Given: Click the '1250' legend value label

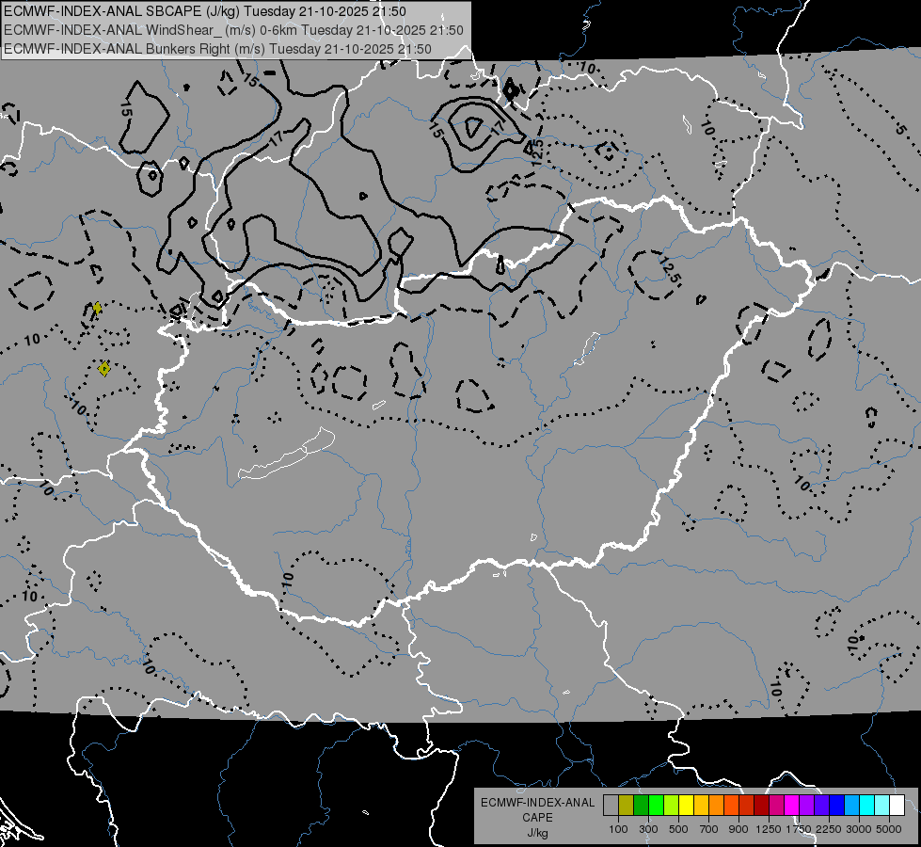Looking at the screenshot, I should click(x=769, y=829).
